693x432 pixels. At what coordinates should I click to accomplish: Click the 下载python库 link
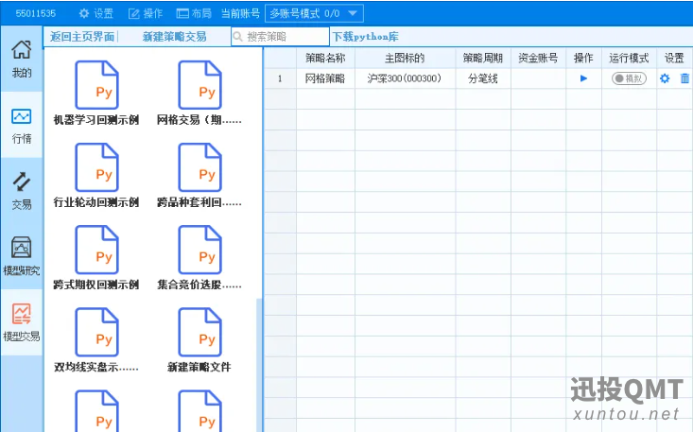click(366, 37)
